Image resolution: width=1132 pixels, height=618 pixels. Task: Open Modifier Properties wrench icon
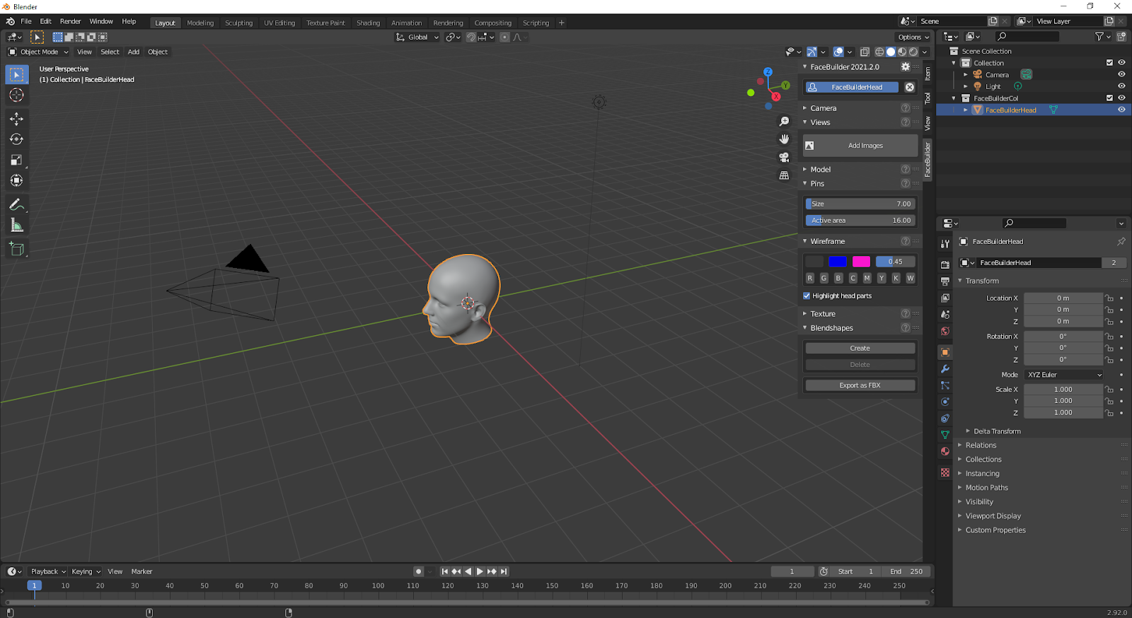pos(945,369)
